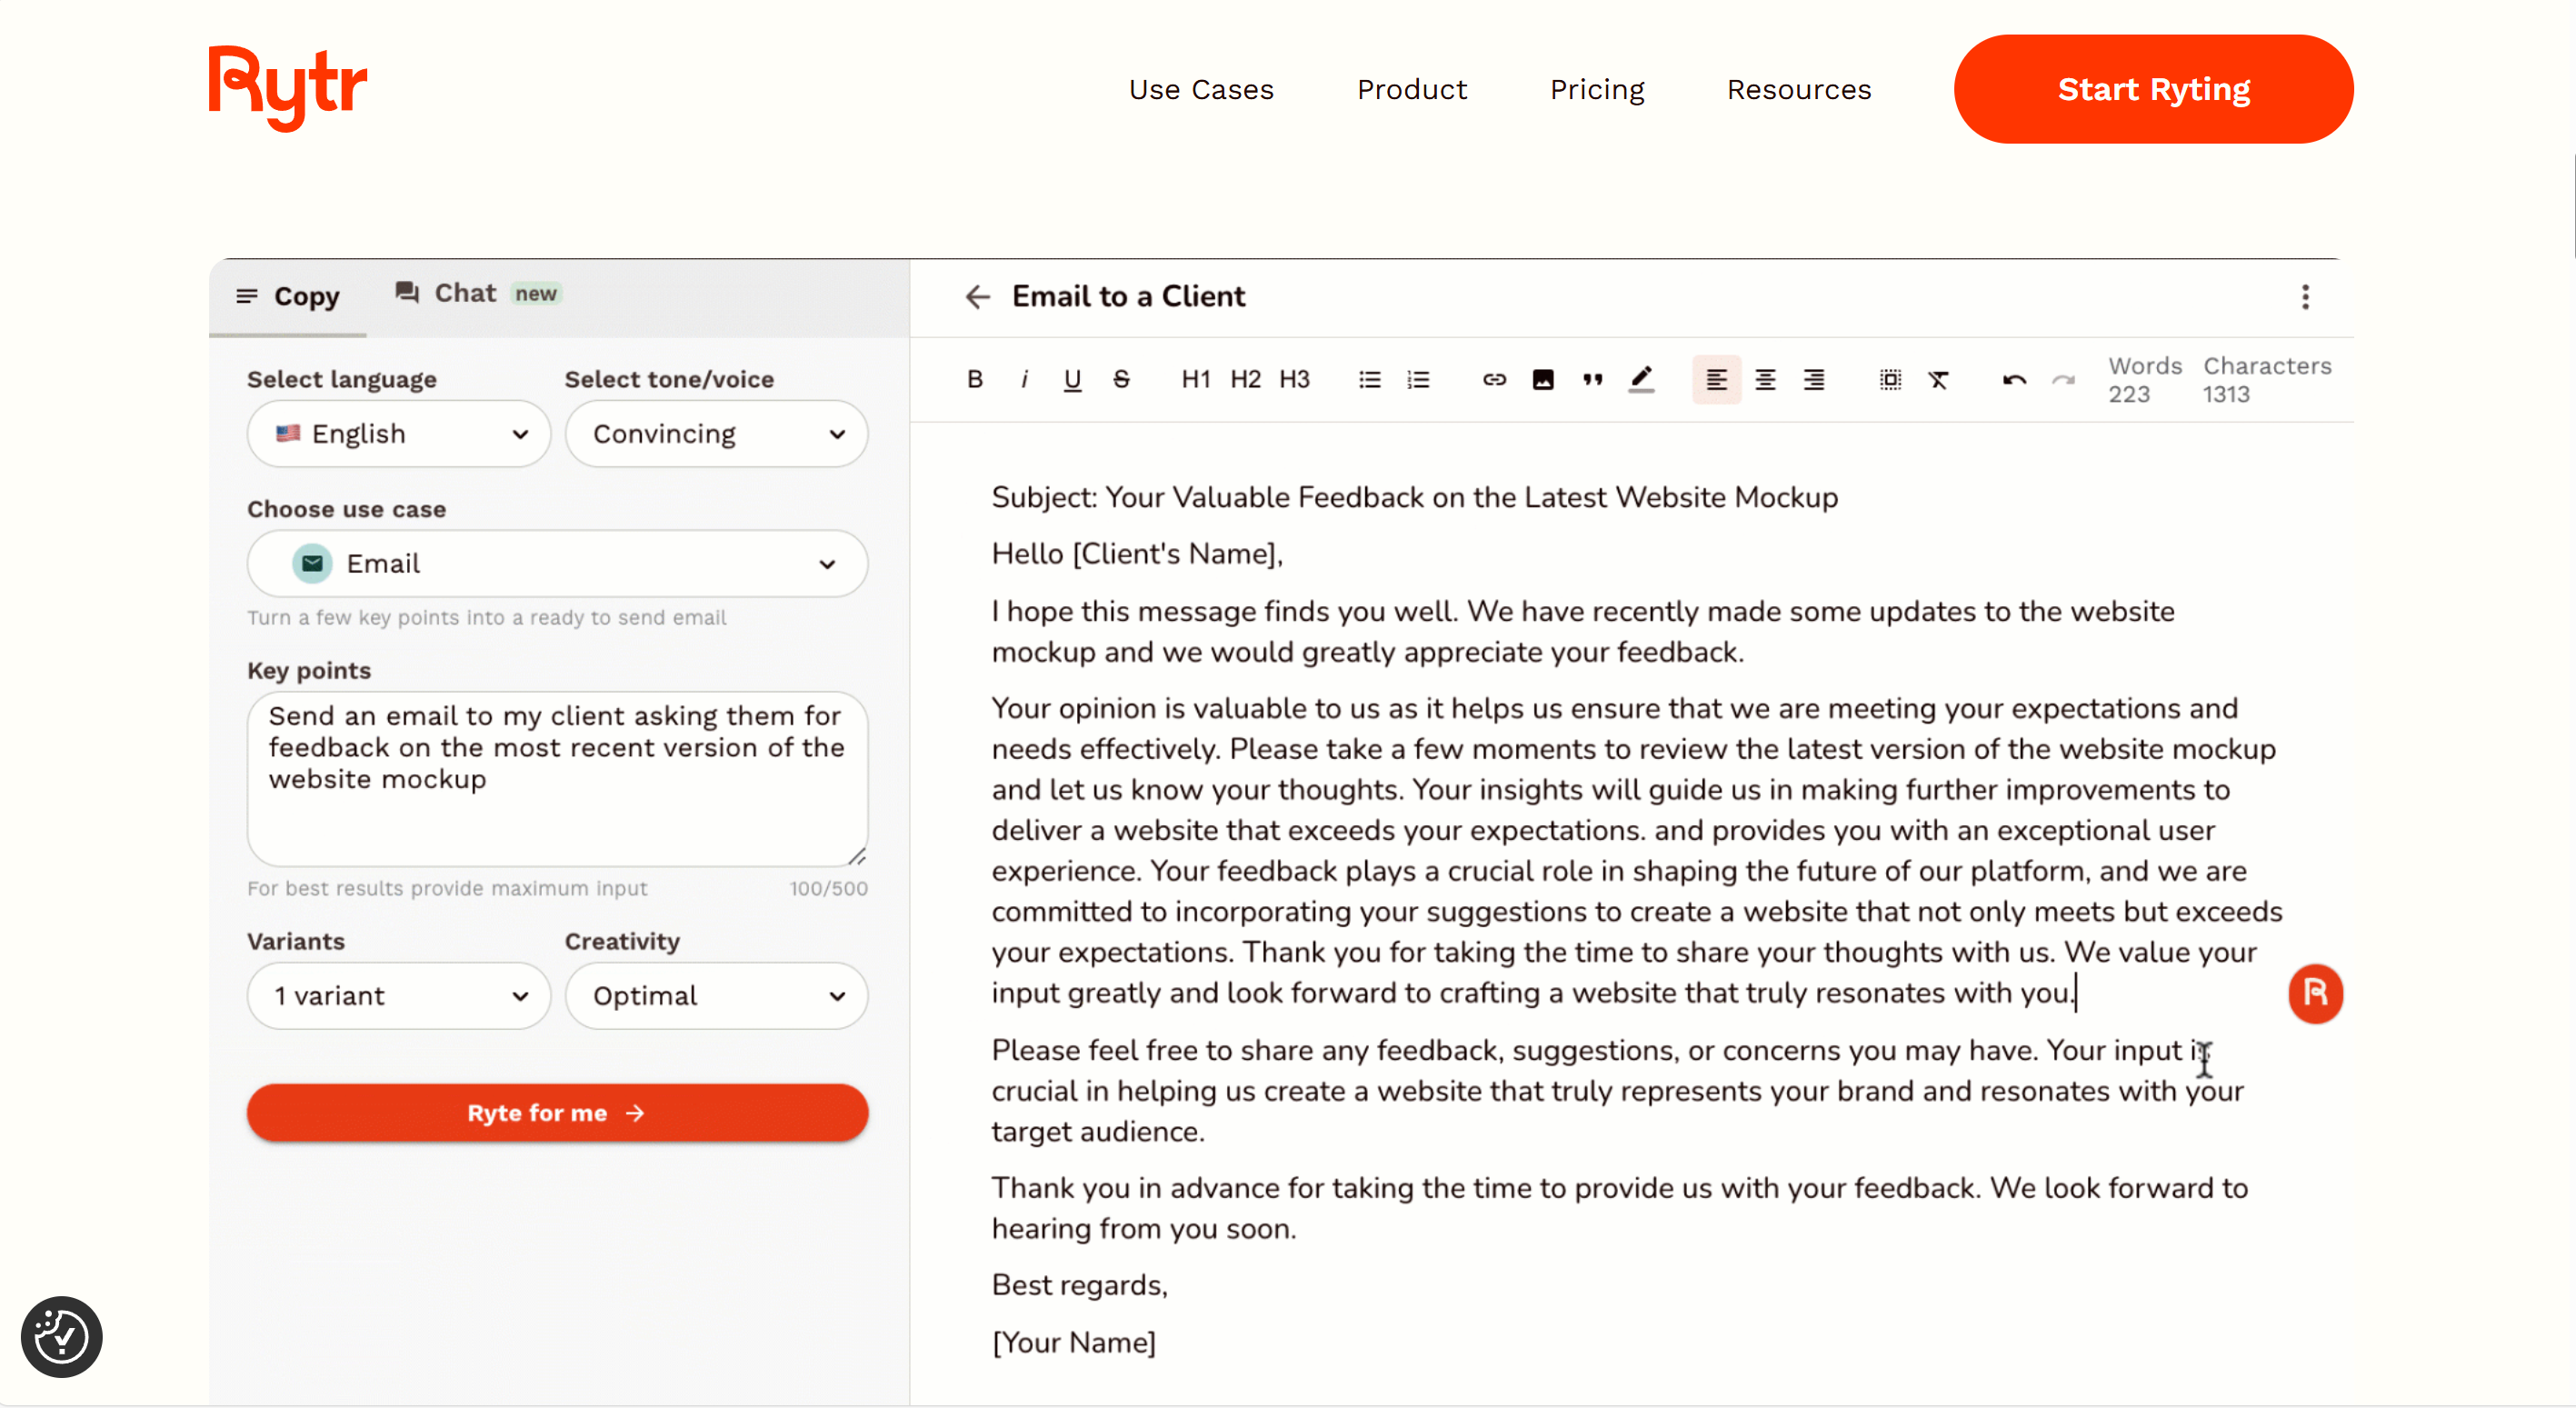Create a bulleted list
2576x1408 pixels.
tap(1370, 379)
